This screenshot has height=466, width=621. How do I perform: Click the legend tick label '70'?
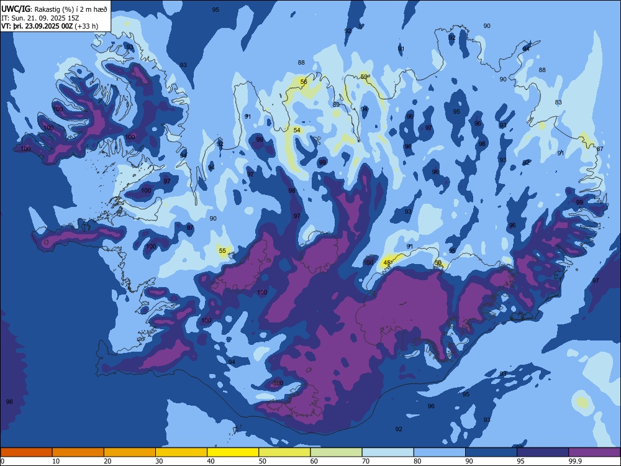[366, 461]
